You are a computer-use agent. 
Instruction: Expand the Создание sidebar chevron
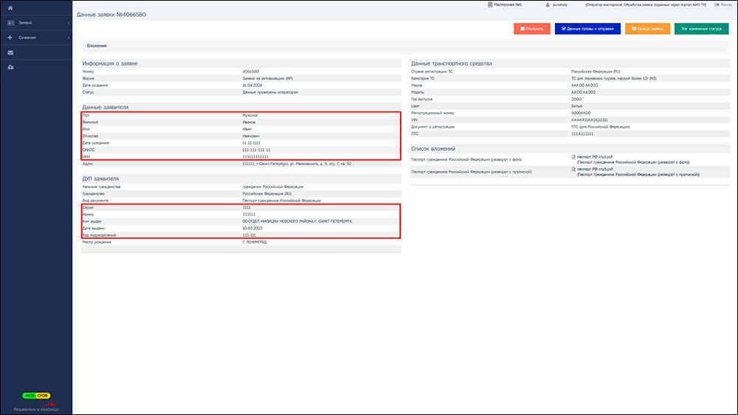68,38
